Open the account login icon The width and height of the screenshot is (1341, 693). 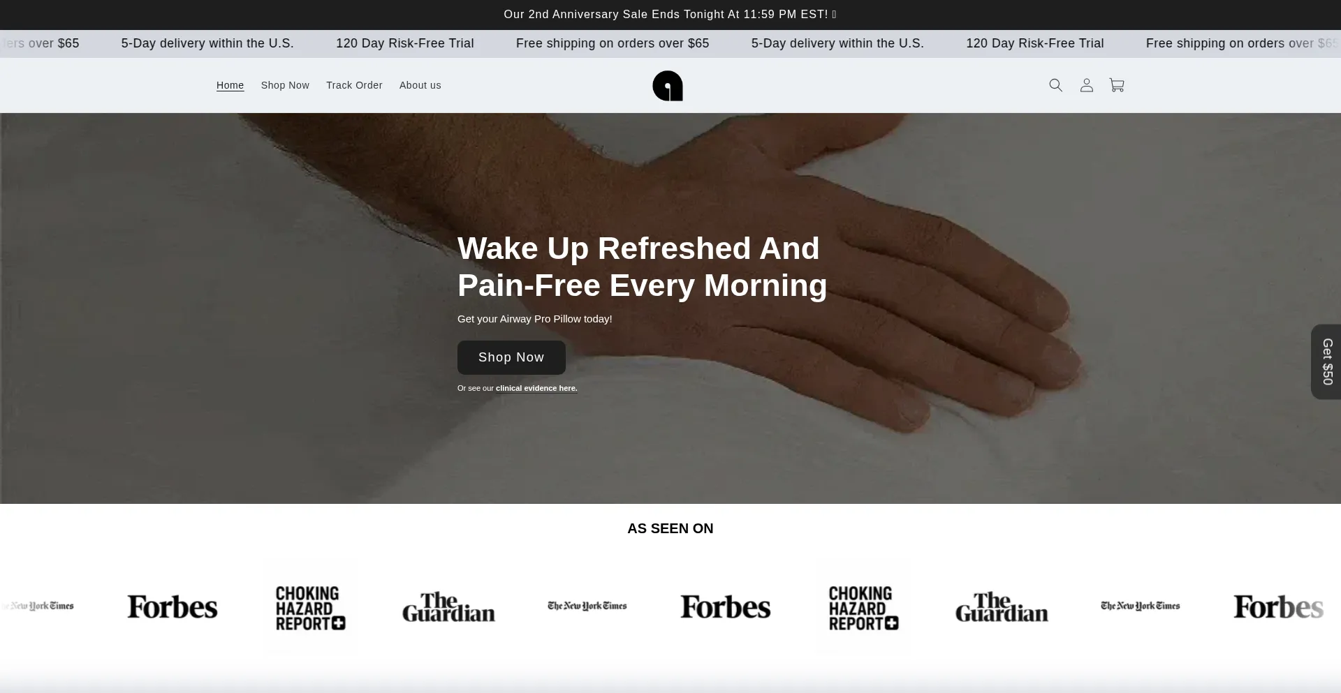pos(1086,85)
